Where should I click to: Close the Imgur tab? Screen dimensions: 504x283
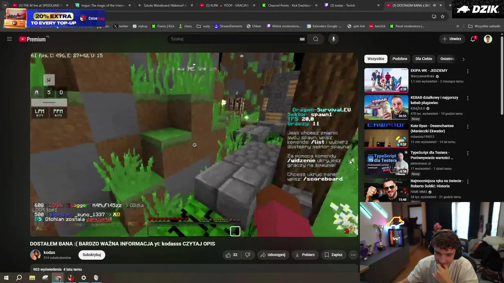coord(129,6)
